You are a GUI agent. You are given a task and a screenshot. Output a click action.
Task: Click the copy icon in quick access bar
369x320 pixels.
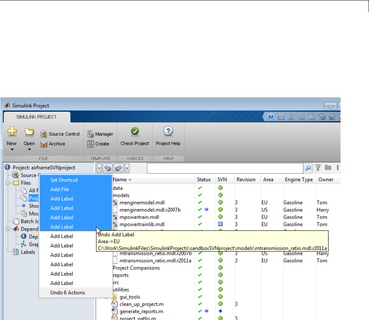301,116
